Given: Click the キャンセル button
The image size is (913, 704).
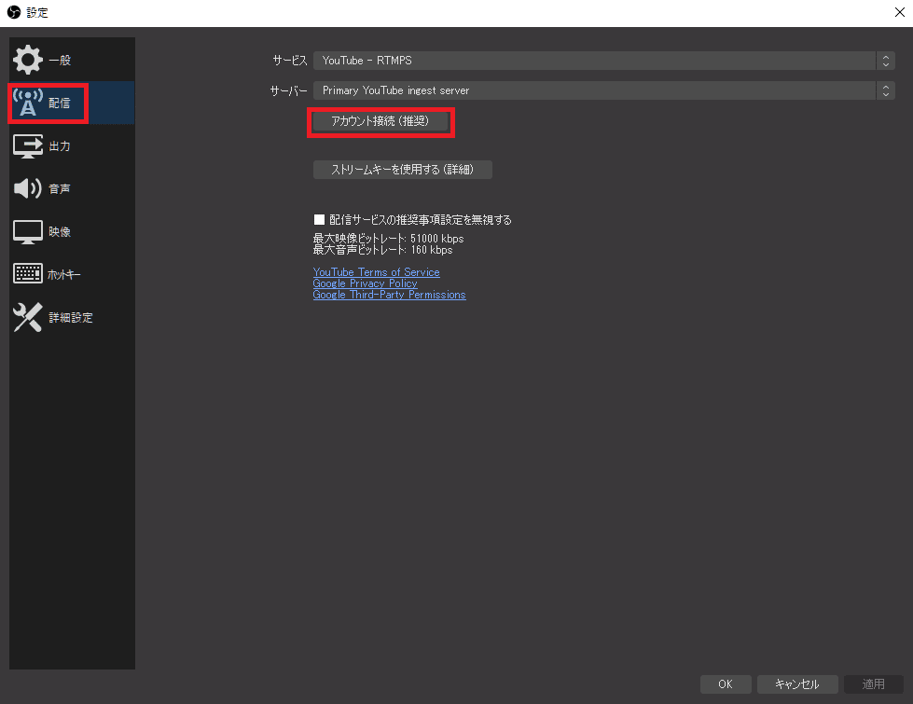Looking at the screenshot, I should point(797,684).
